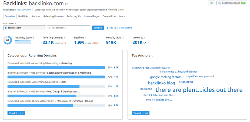Click 2.7K count for Marketing category
This screenshot has height=122, width=250.
pyautogui.click(x=116, y=67)
